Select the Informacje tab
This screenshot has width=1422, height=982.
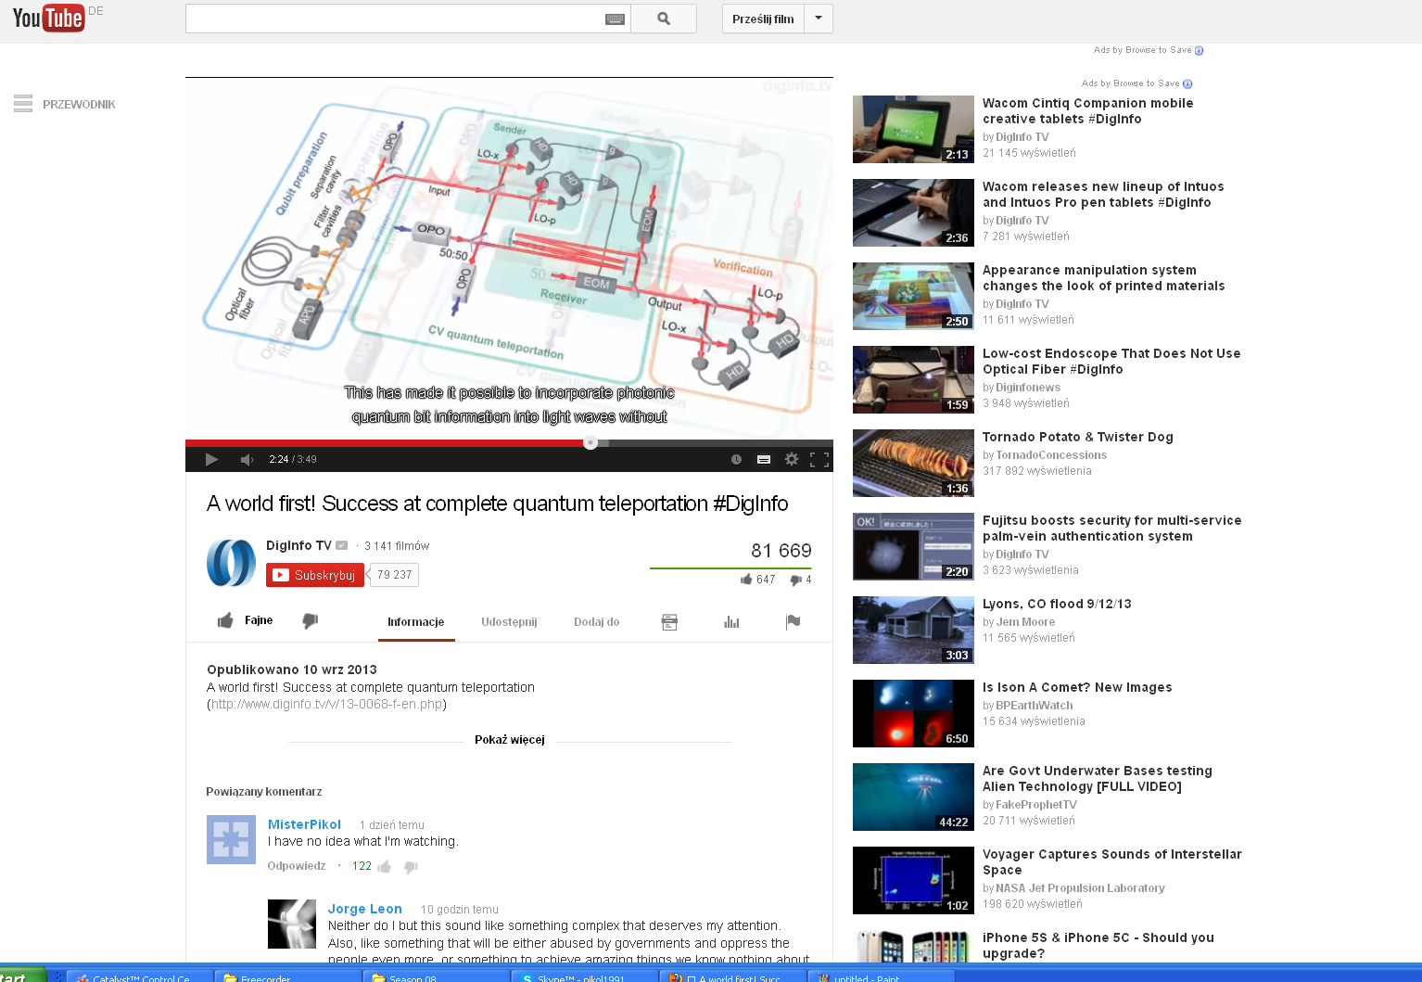pyautogui.click(x=416, y=622)
